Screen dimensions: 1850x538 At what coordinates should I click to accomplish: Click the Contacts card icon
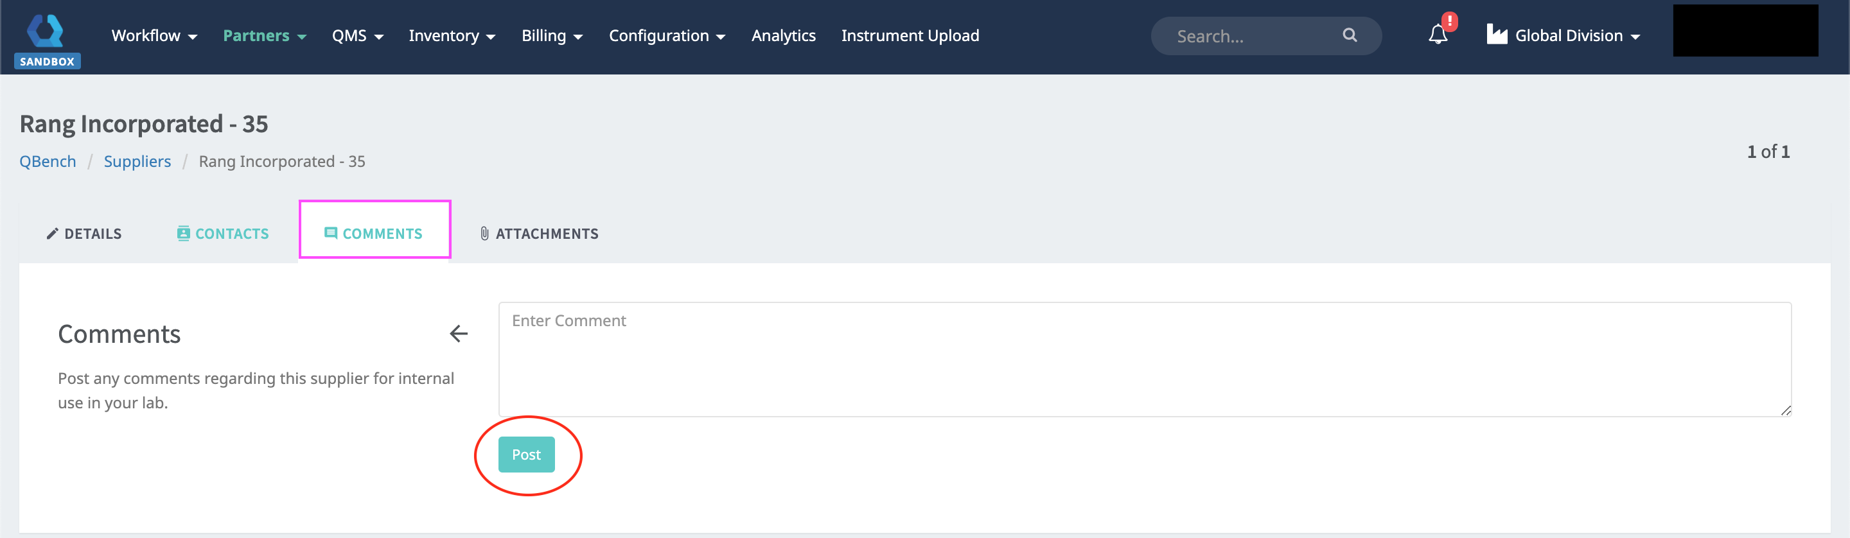pyautogui.click(x=184, y=234)
